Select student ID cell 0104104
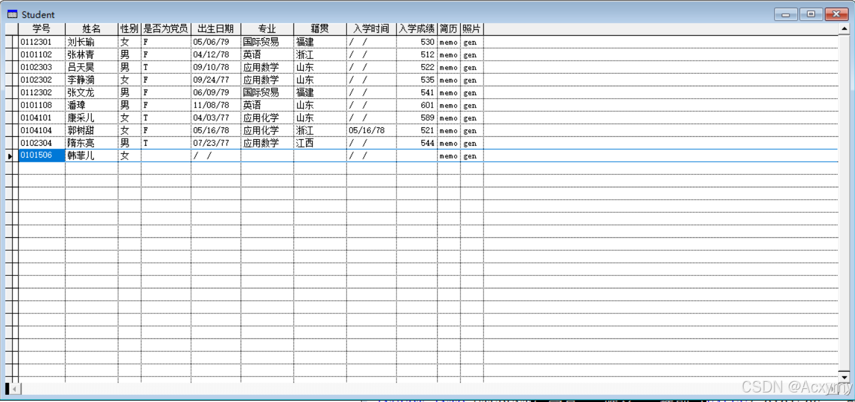This screenshot has height=402, width=855. [42, 130]
